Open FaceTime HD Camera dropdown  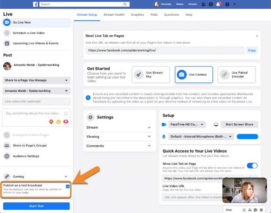click(187, 124)
